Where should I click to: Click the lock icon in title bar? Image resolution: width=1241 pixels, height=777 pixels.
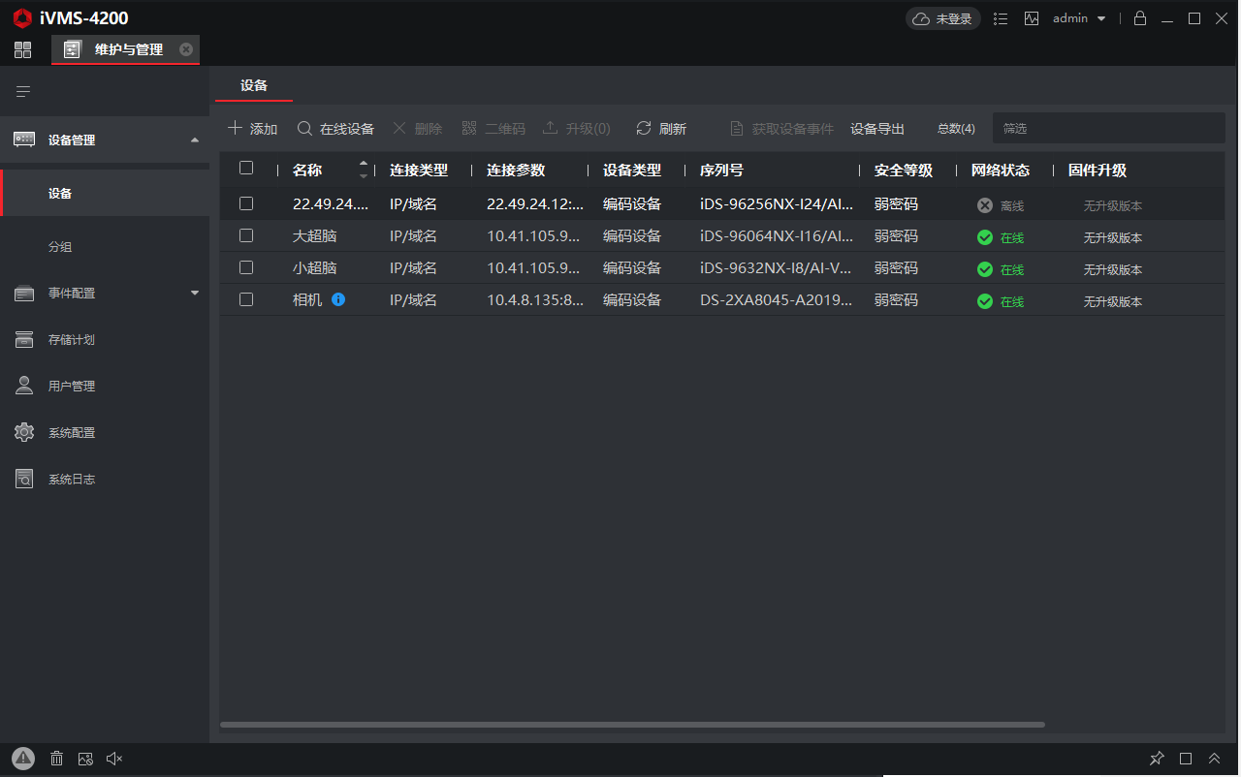click(1140, 18)
